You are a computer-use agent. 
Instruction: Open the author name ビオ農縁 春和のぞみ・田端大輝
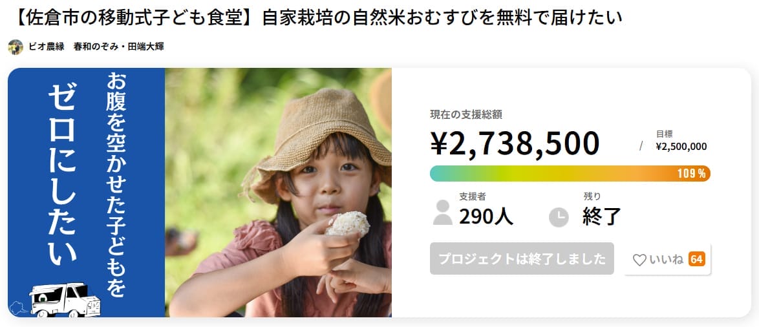[96, 47]
